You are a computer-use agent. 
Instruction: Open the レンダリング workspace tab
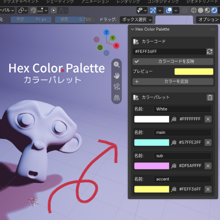[128, 1]
